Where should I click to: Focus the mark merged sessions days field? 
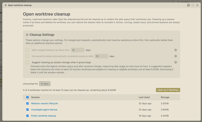78,50
